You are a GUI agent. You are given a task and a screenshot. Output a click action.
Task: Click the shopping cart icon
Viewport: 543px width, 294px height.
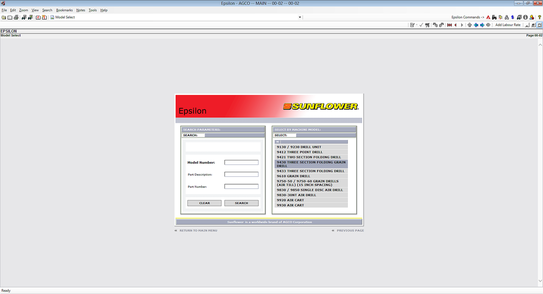click(x=427, y=25)
